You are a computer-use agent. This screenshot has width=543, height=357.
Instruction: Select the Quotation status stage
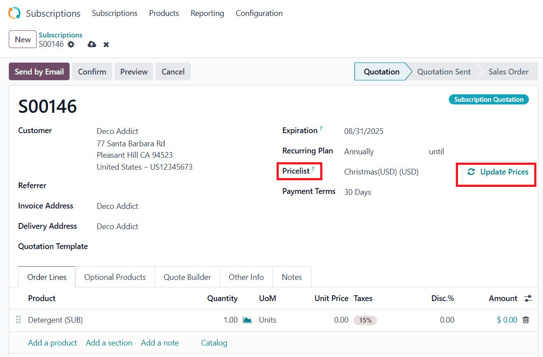tap(381, 71)
